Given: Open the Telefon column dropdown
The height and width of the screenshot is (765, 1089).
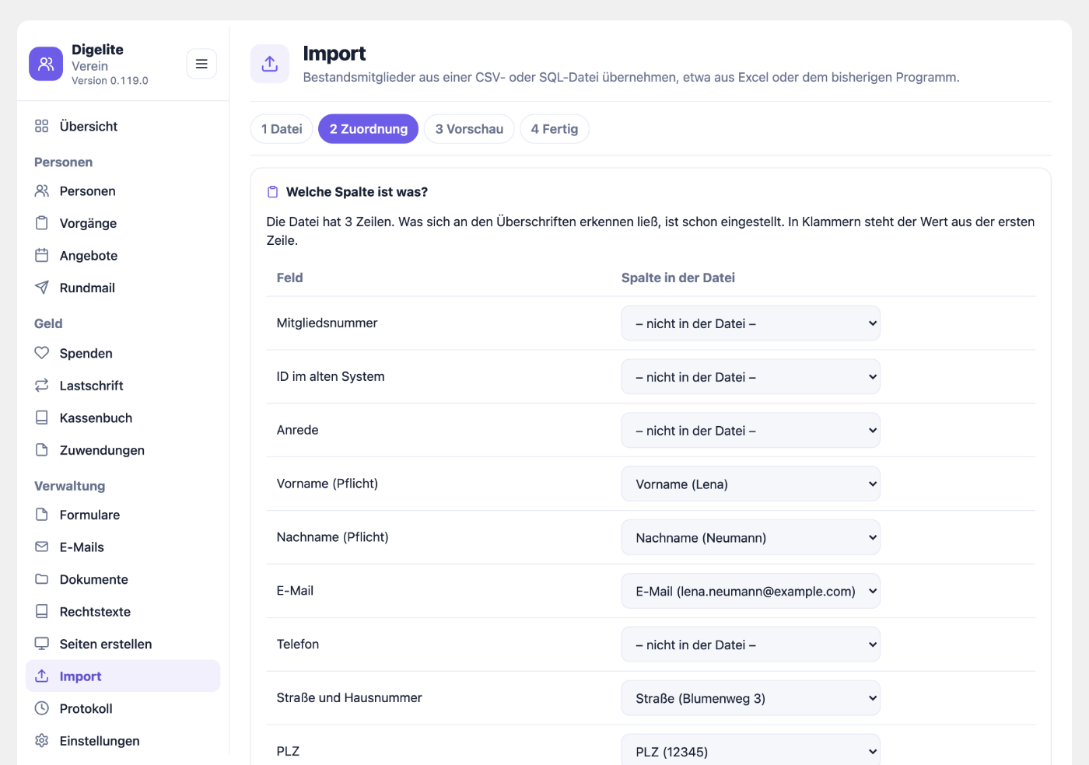Looking at the screenshot, I should point(751,644).
